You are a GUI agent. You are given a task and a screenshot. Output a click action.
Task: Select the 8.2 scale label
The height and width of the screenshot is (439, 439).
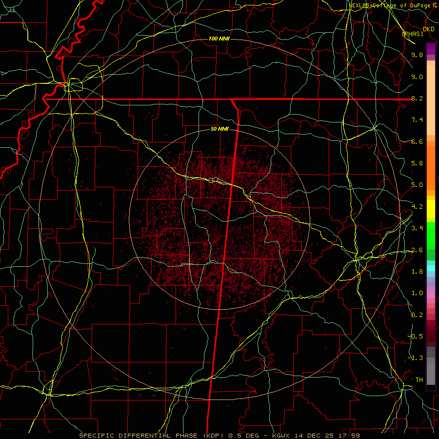(x=417, y=98)
